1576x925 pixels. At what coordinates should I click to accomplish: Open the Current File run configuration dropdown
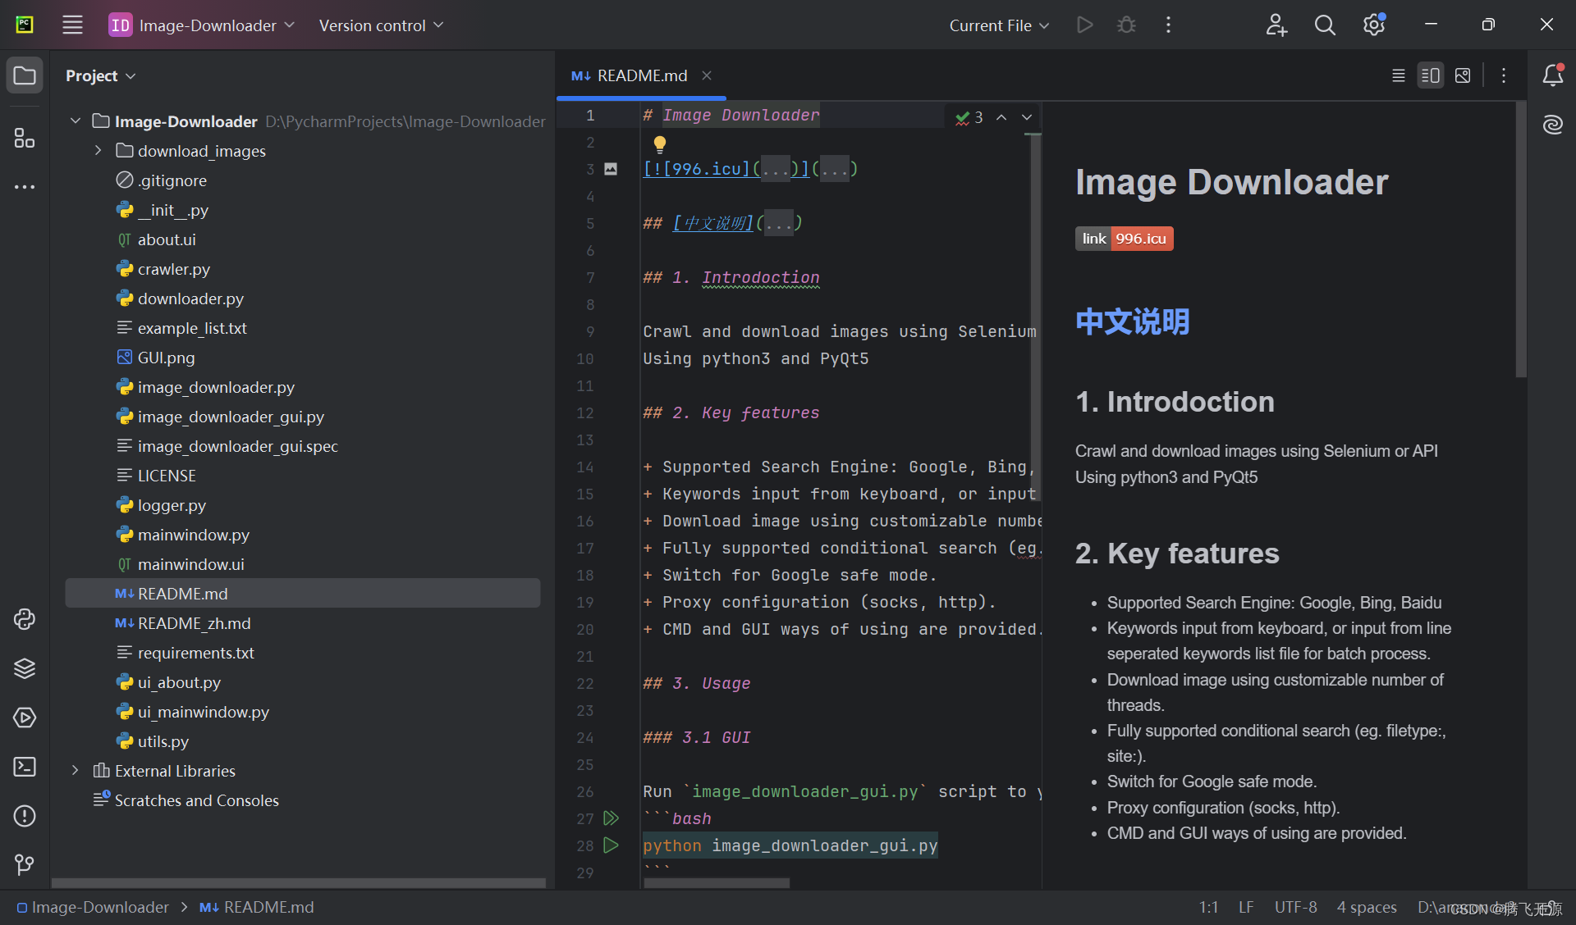pyautogui.click(x=999, y=25)
